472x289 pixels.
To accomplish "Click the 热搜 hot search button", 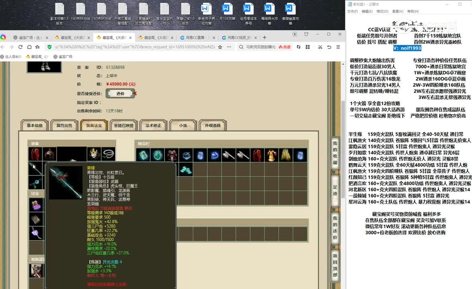I will pos(285,47).
